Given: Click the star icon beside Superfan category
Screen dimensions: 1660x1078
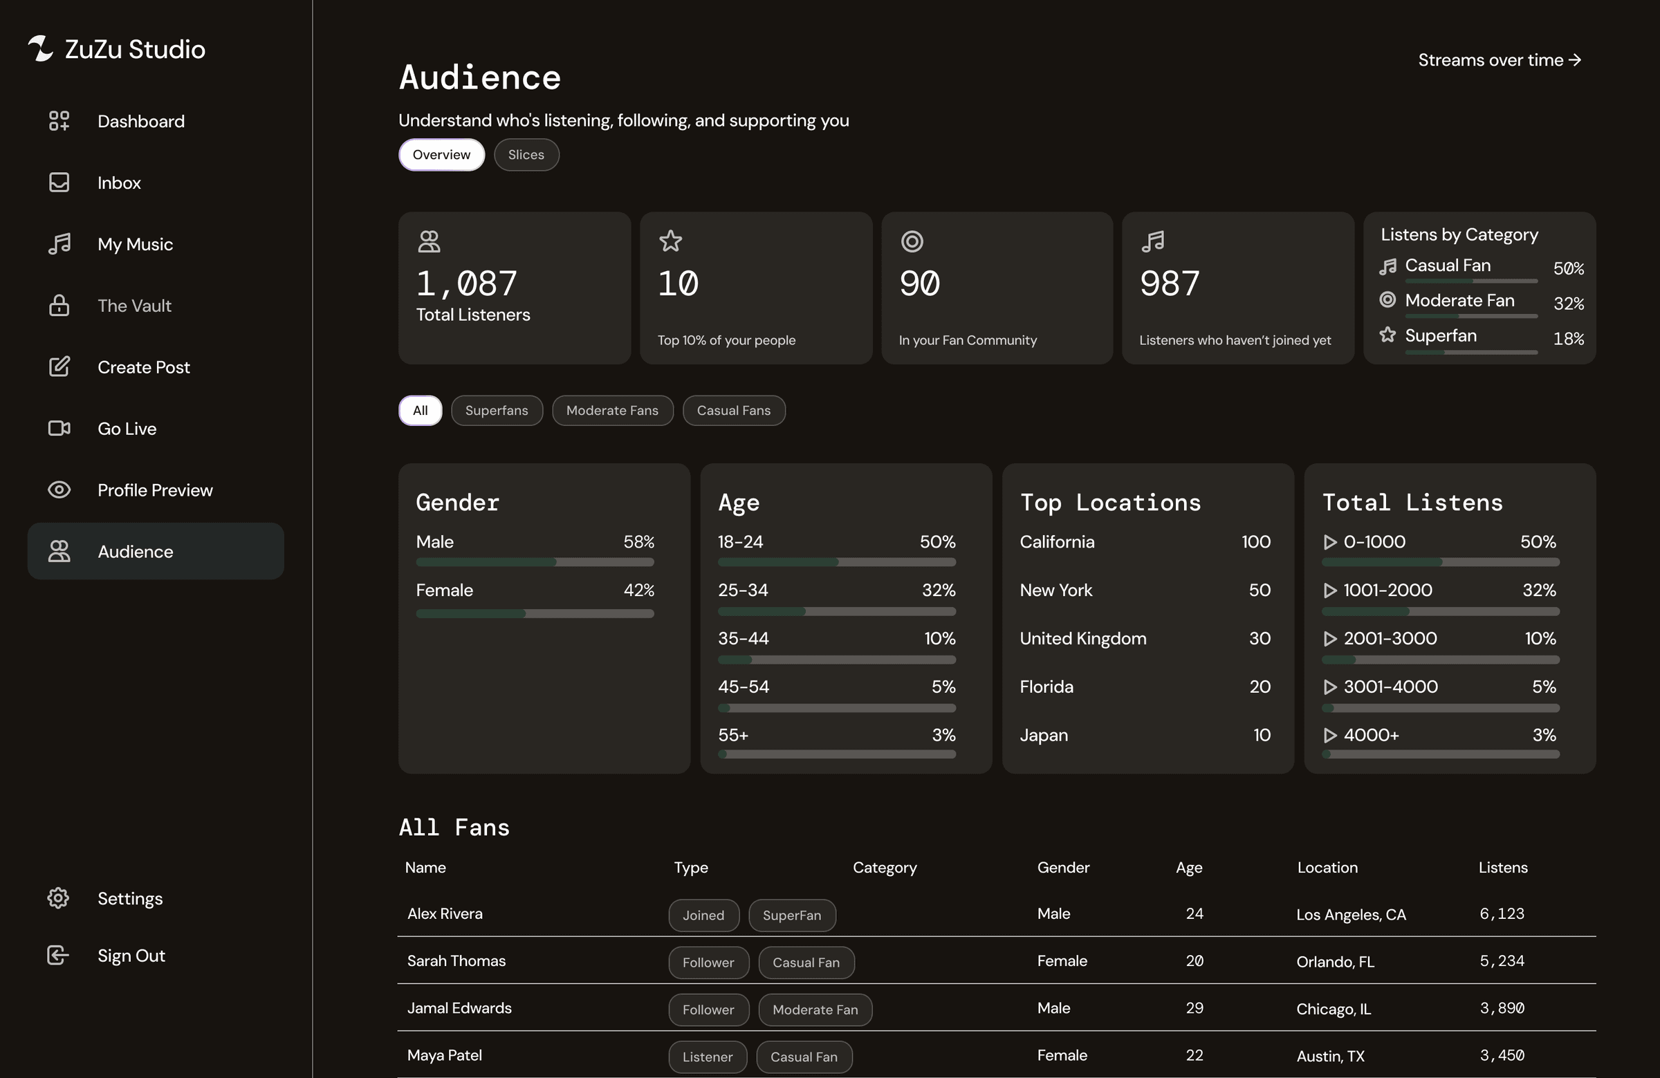Looking at the screenshot, I should tap(1387, 335).
